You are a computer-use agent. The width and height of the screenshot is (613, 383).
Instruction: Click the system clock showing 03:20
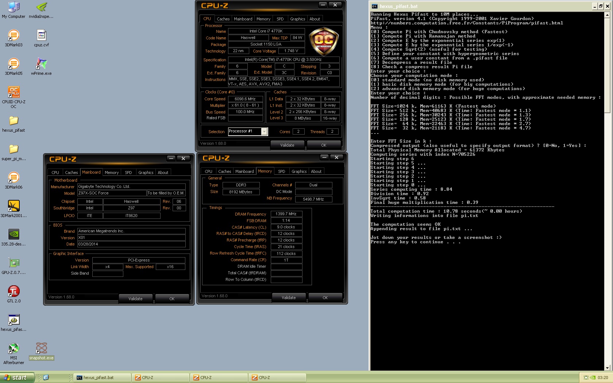point(603,378)
